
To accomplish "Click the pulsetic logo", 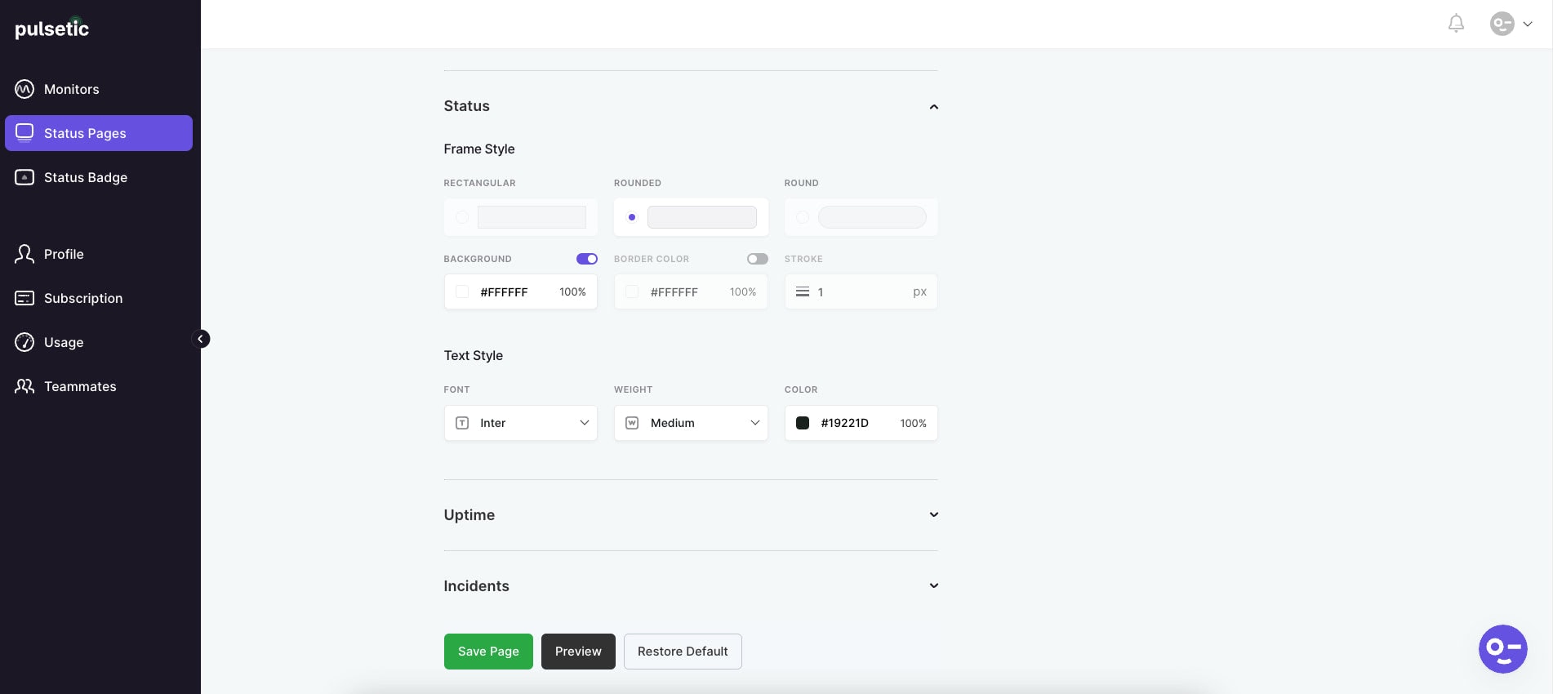I will pos(51,28).
